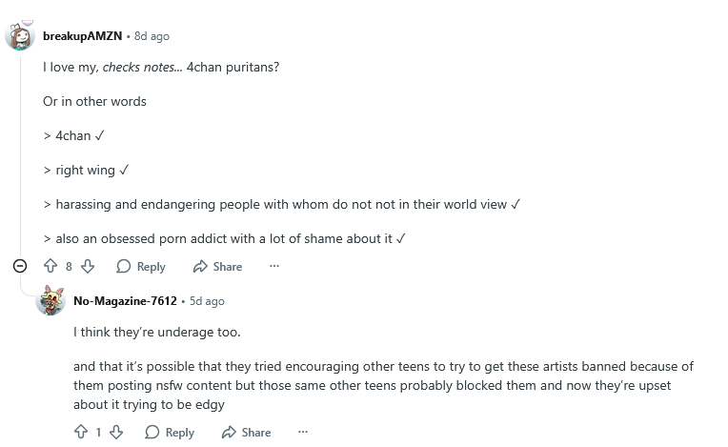This screenshot has width=728, height=447.
Task: Upvote the No-Magazine-7612 reply
Action: pos(82,433)
